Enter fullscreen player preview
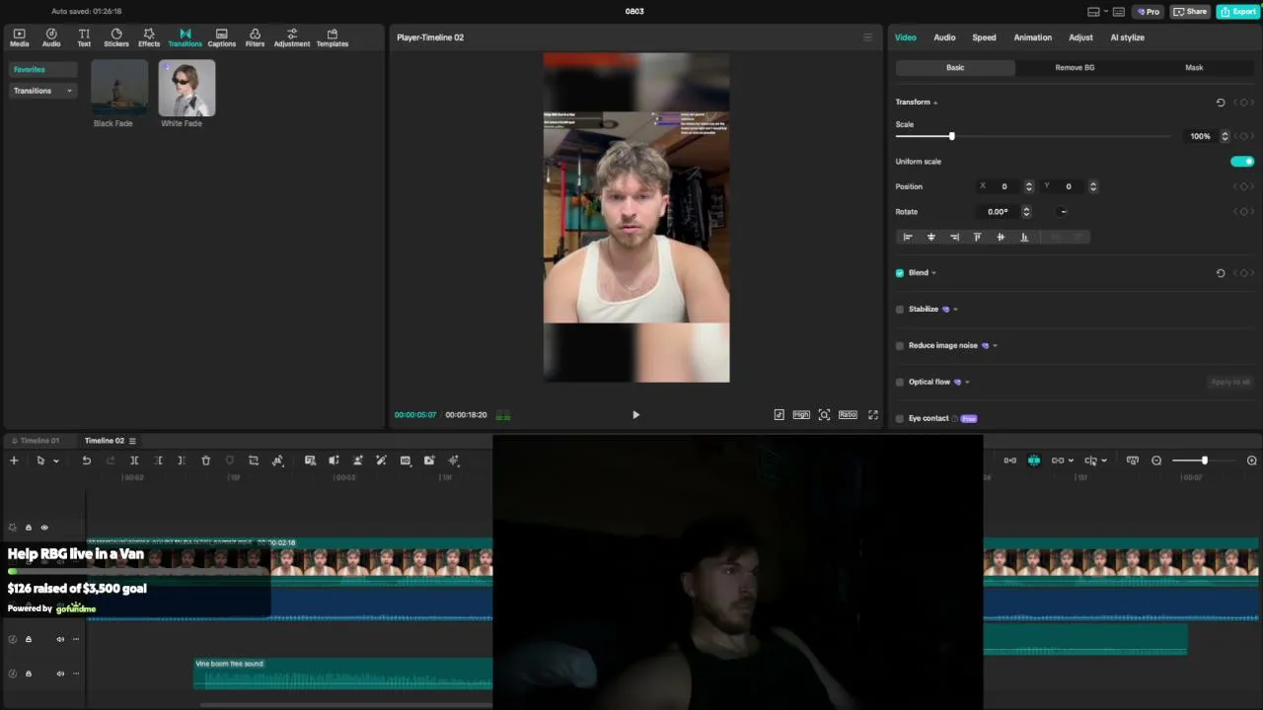Image resolution: width=1263 pixels, height=710 pixels. point(873,415)
